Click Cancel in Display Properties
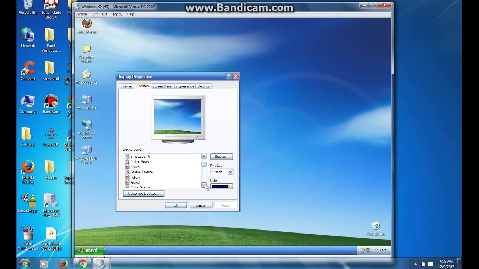The height and width of the screenshot is (269, 479). tap(201, 205)
